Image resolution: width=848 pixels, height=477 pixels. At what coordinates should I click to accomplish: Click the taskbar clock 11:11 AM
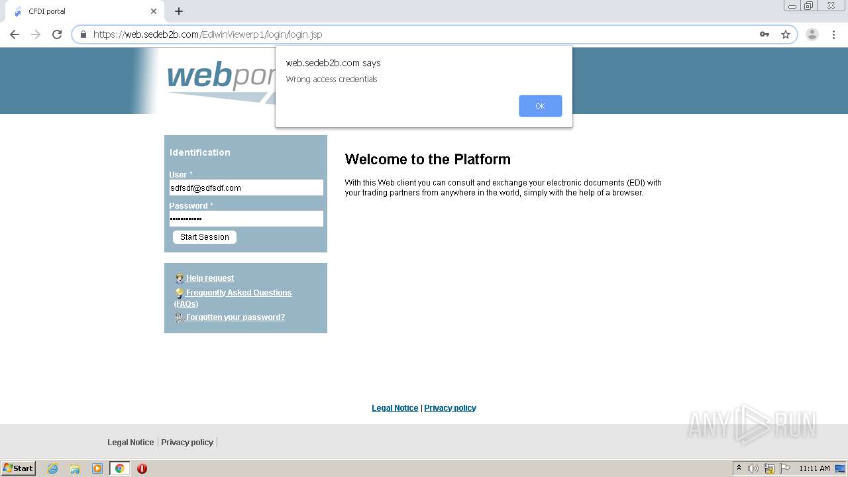(814, 468)
